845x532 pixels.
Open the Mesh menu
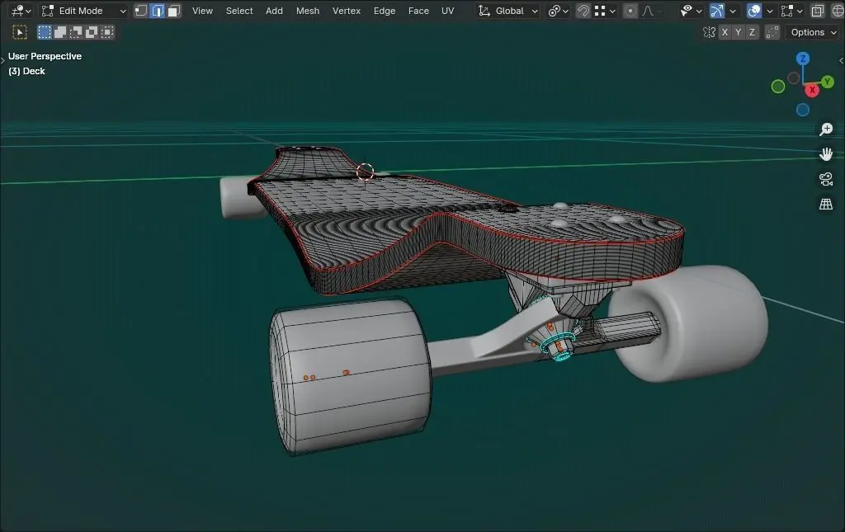pos(308,11)
